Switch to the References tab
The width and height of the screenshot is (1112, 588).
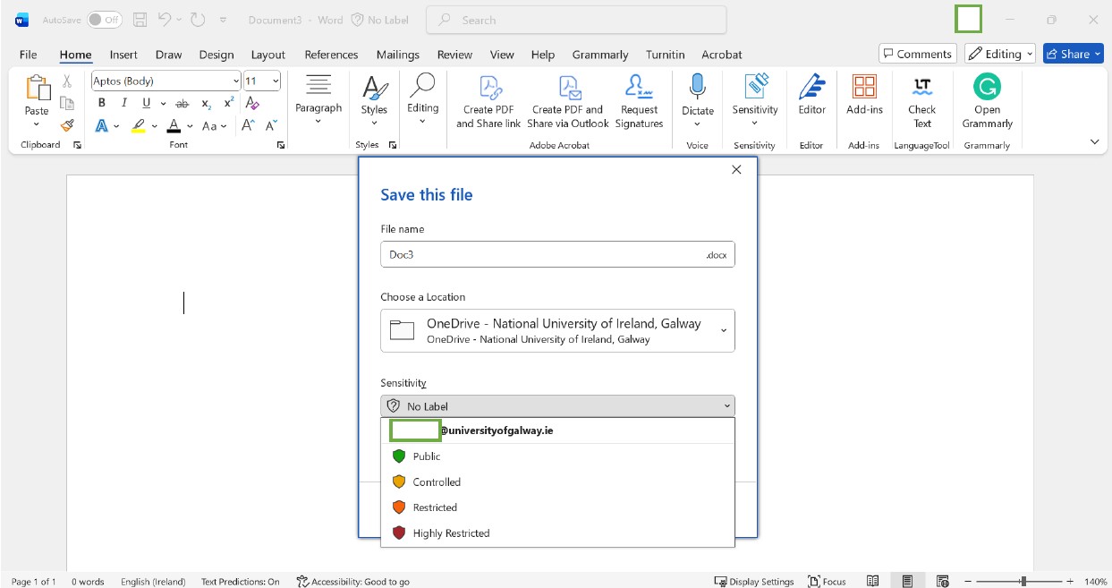pos(331,55)
